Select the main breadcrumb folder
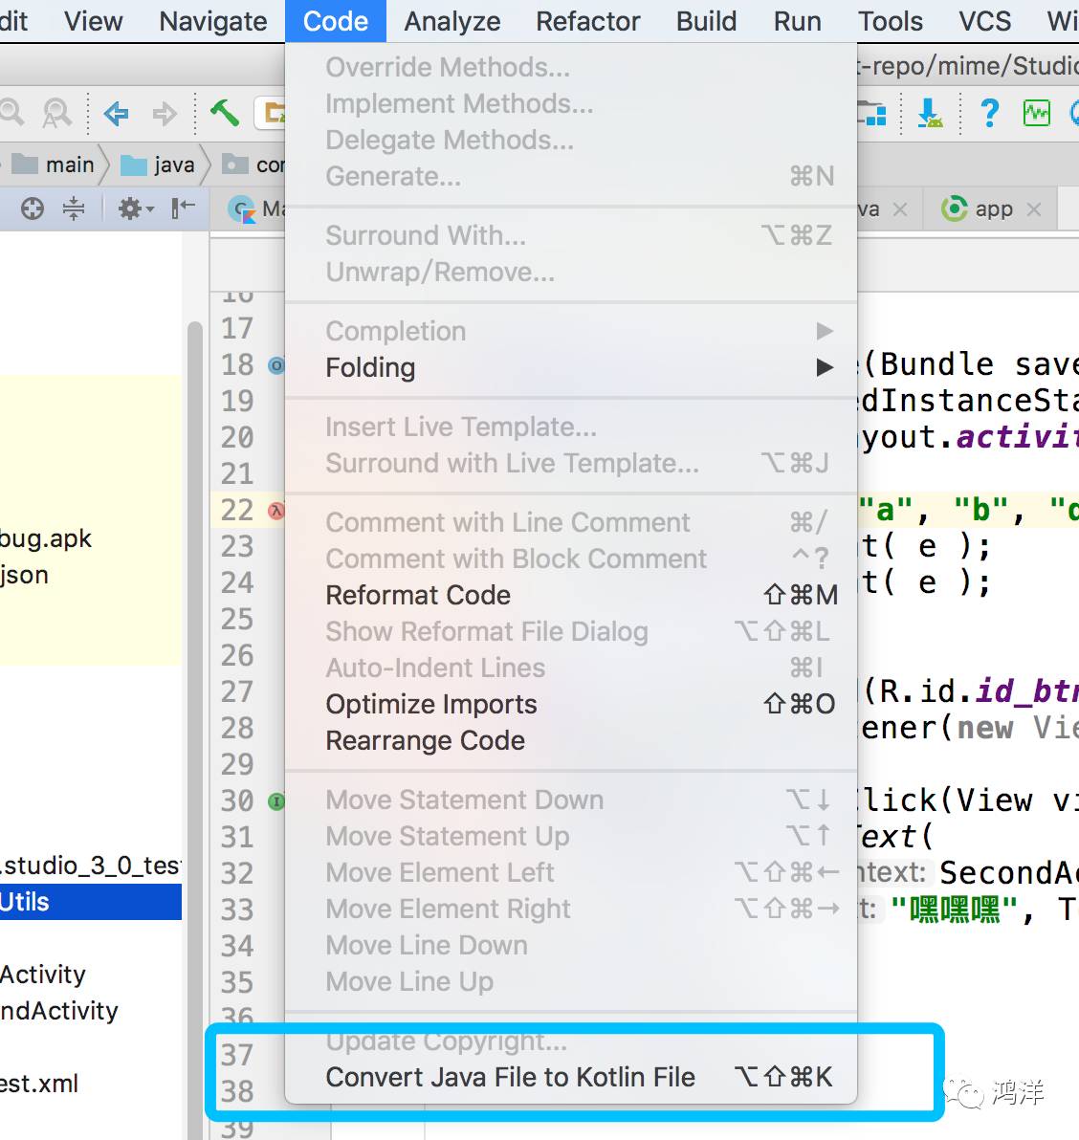Screen dimensions: 1079x1140 point(53,164)
